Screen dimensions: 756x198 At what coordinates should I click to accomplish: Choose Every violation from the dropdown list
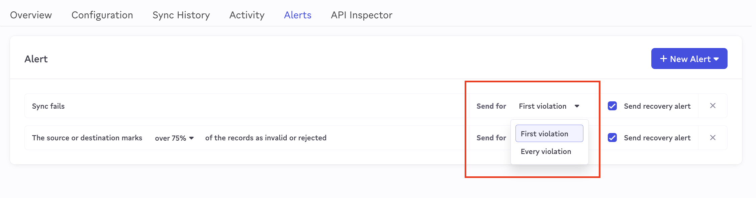coord(546,151)
